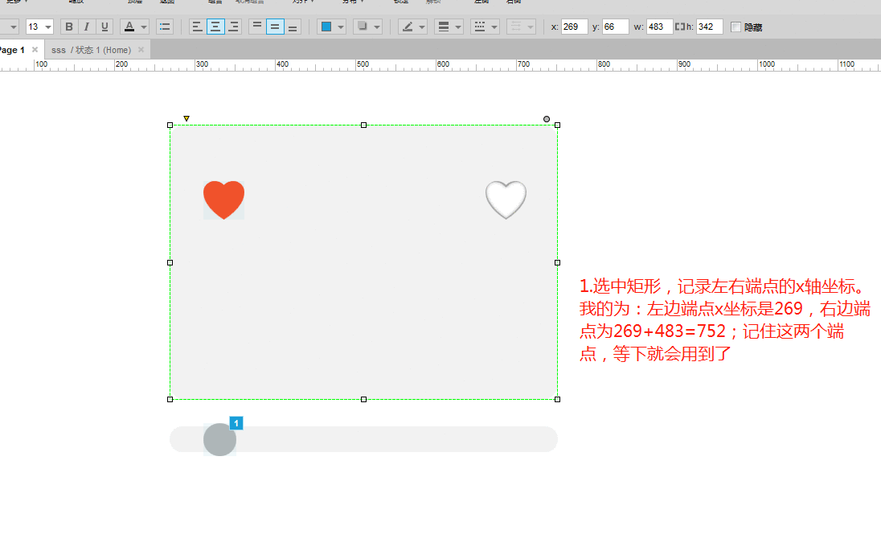Image resolution: width=881 pixels, height=543 pixels.
Task: Close the Page 1 tab
Action: pyautogui.click(x=35, y=49)
